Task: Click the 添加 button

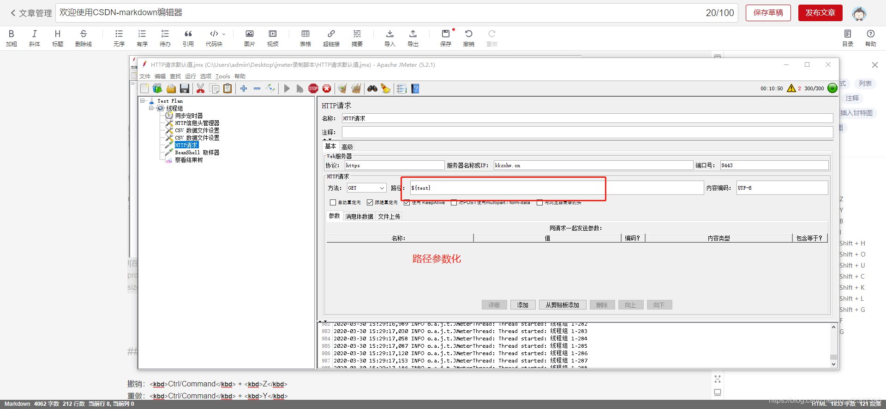Action: point(523,305)
